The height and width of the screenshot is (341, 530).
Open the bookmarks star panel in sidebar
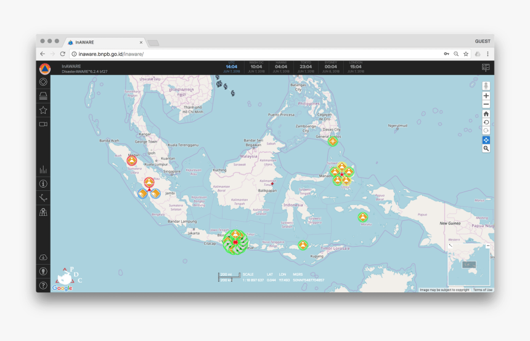[43, 110]
